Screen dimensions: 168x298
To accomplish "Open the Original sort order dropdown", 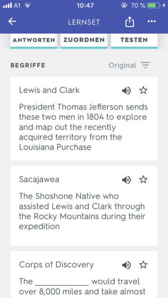I will (122, 65).
